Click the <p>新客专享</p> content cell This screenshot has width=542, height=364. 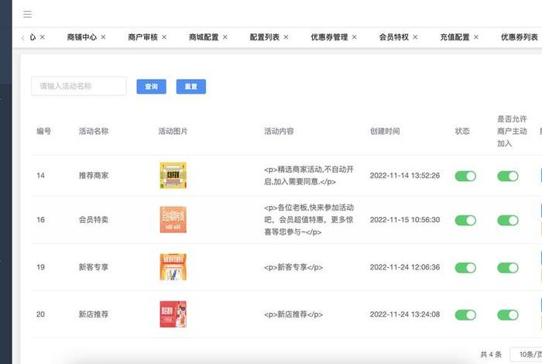293,267
